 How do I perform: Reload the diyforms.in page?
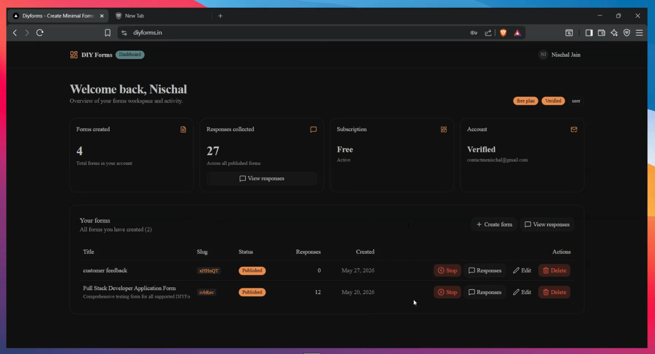coord(40,33)
